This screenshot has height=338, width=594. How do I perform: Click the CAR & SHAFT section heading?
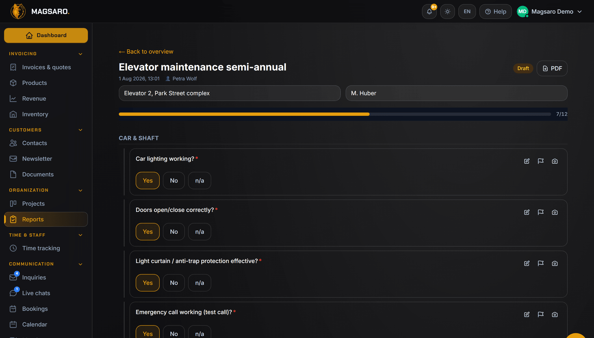pyautogui.click(x=139, y=138)
